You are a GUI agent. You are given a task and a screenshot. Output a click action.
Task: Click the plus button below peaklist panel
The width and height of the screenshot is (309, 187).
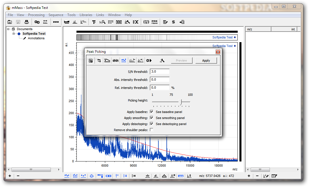coord(249,176)
